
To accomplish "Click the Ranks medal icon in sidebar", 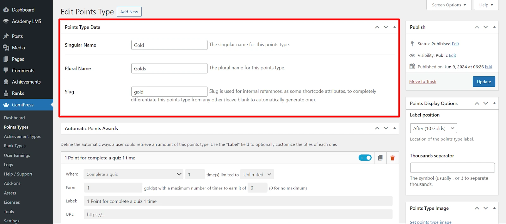I will (x=6, y=93).
